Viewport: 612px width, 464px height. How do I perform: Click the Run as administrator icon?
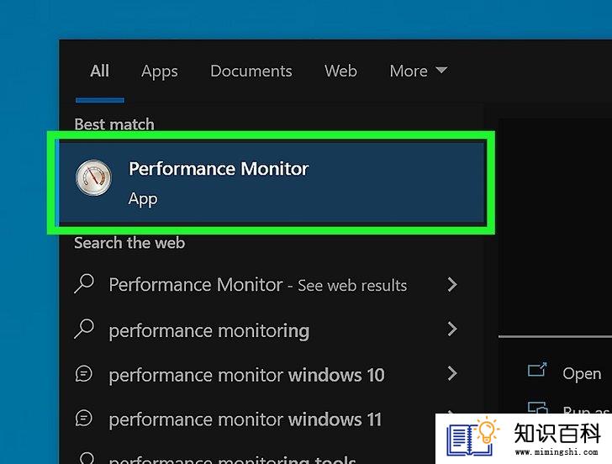tap(538, 408)
